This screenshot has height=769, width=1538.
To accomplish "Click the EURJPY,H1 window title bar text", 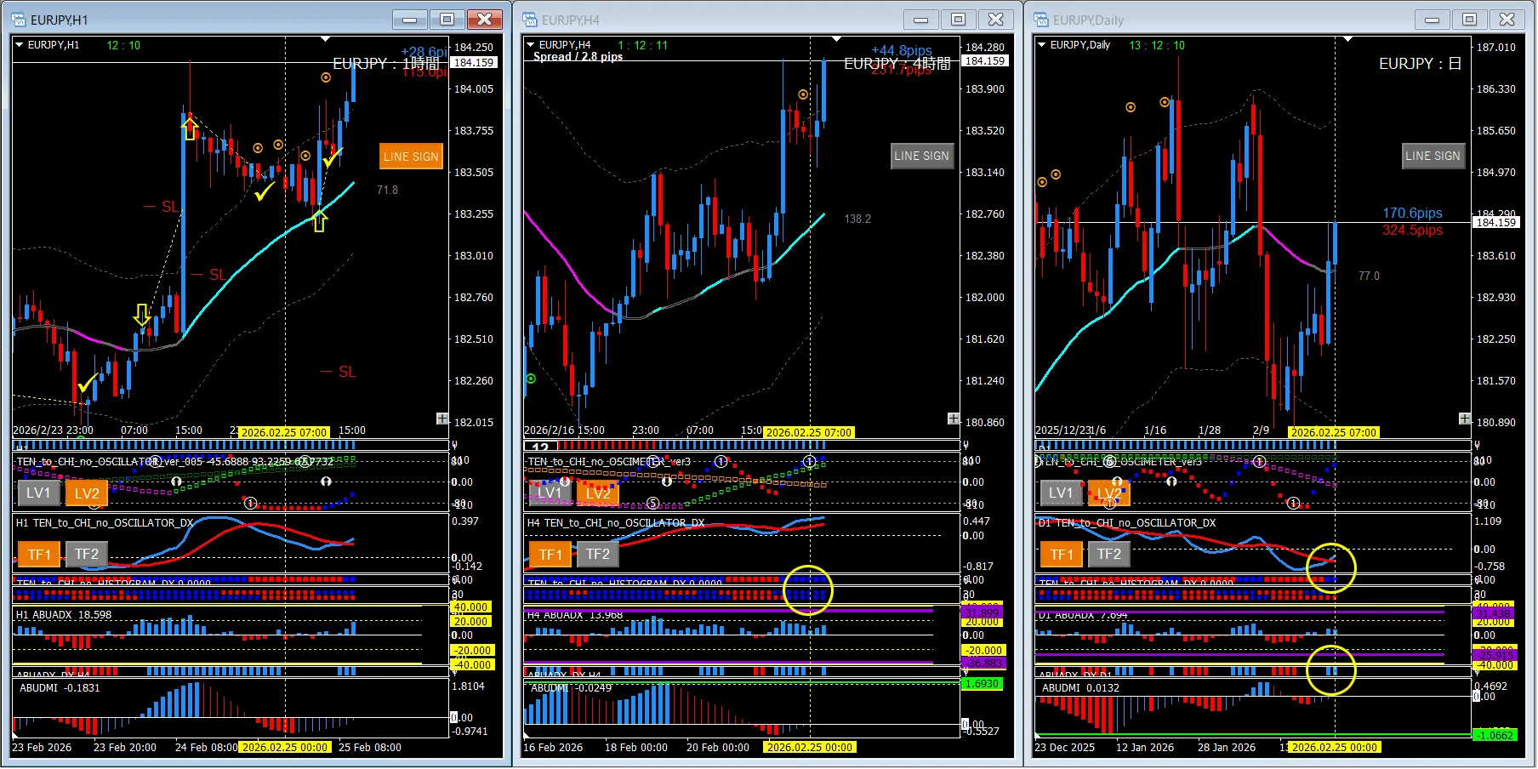I will [x=60, y=20].
